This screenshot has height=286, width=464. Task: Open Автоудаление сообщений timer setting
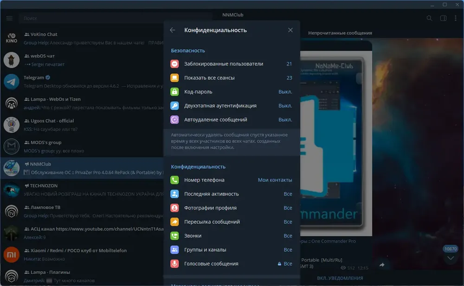[x=232, y=120]
